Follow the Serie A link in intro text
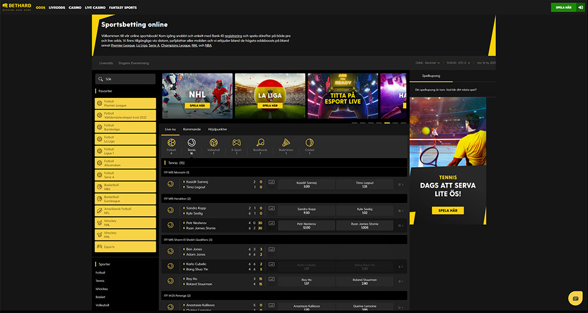588x313 pixels. click(x=154, y=45)
